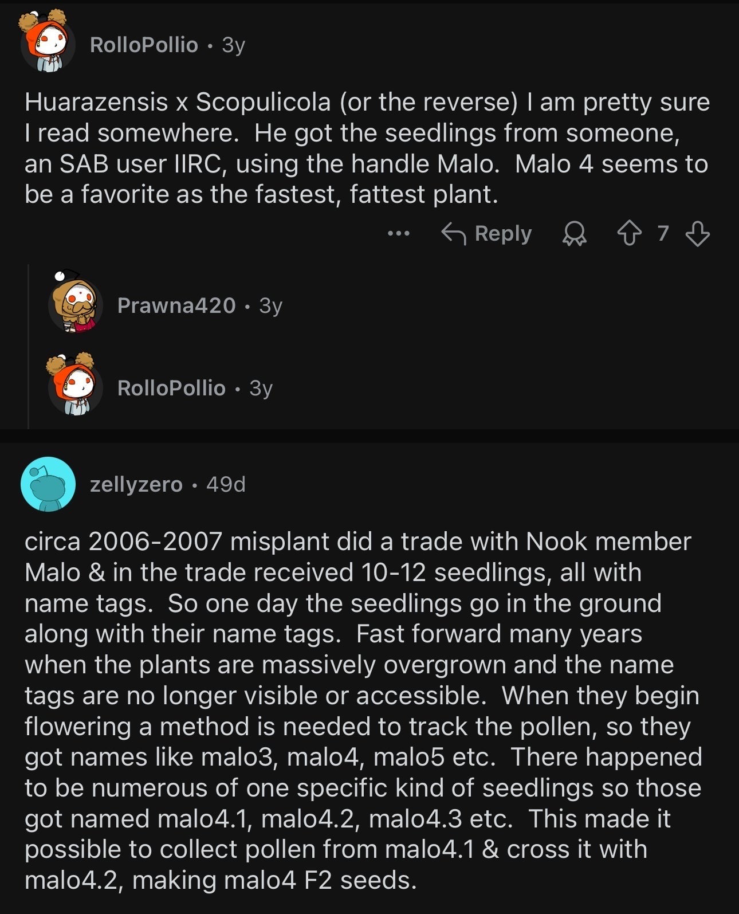Tap Reply on RolloPollio's comment
The height and width of the screenshot is (914, 739).
coord(487,234)
